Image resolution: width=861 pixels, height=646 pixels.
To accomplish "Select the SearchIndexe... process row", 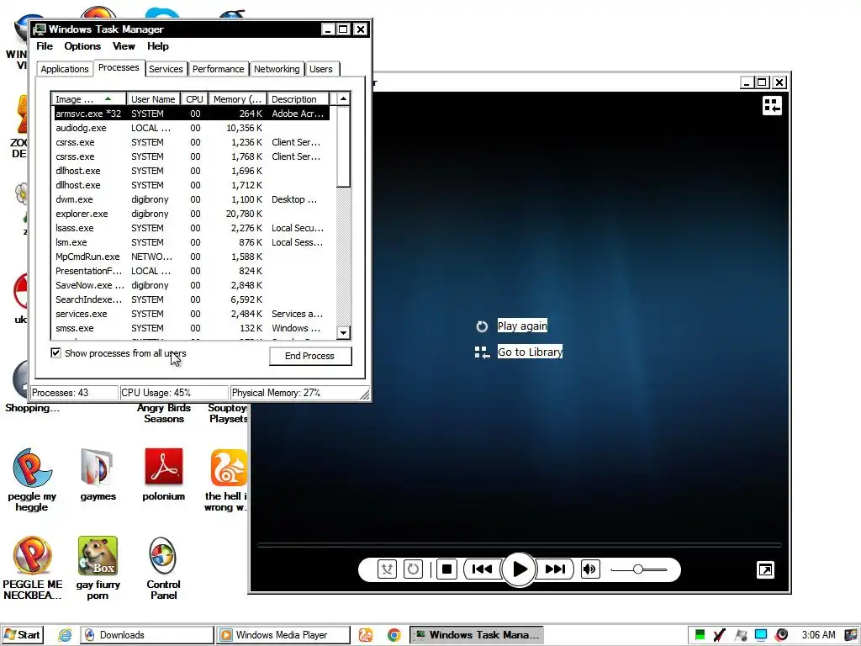I will pos(192,299).
